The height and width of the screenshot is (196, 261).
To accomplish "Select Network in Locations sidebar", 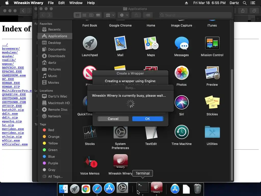I will [55, 116].
